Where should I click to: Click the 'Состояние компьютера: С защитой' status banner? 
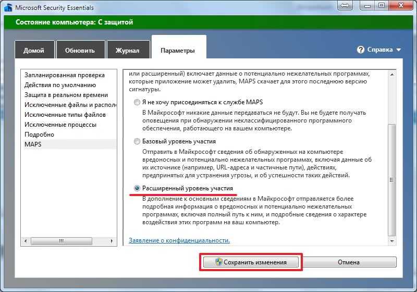click(208, 22)
